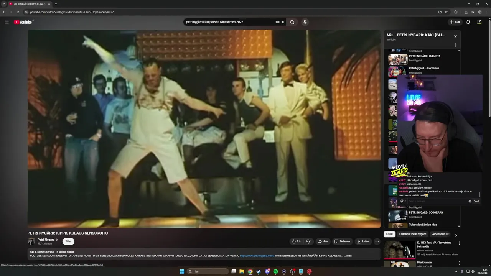Viewport: 491px width, 276px height.
Task: Subscribe with the Tilaa button
Action: pyautogui.click(x=68, y=242)
